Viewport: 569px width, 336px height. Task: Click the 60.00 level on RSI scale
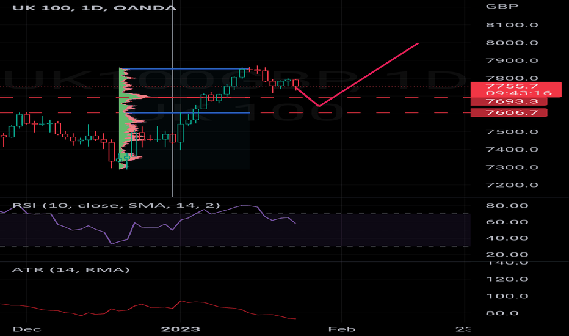point(507,222)
